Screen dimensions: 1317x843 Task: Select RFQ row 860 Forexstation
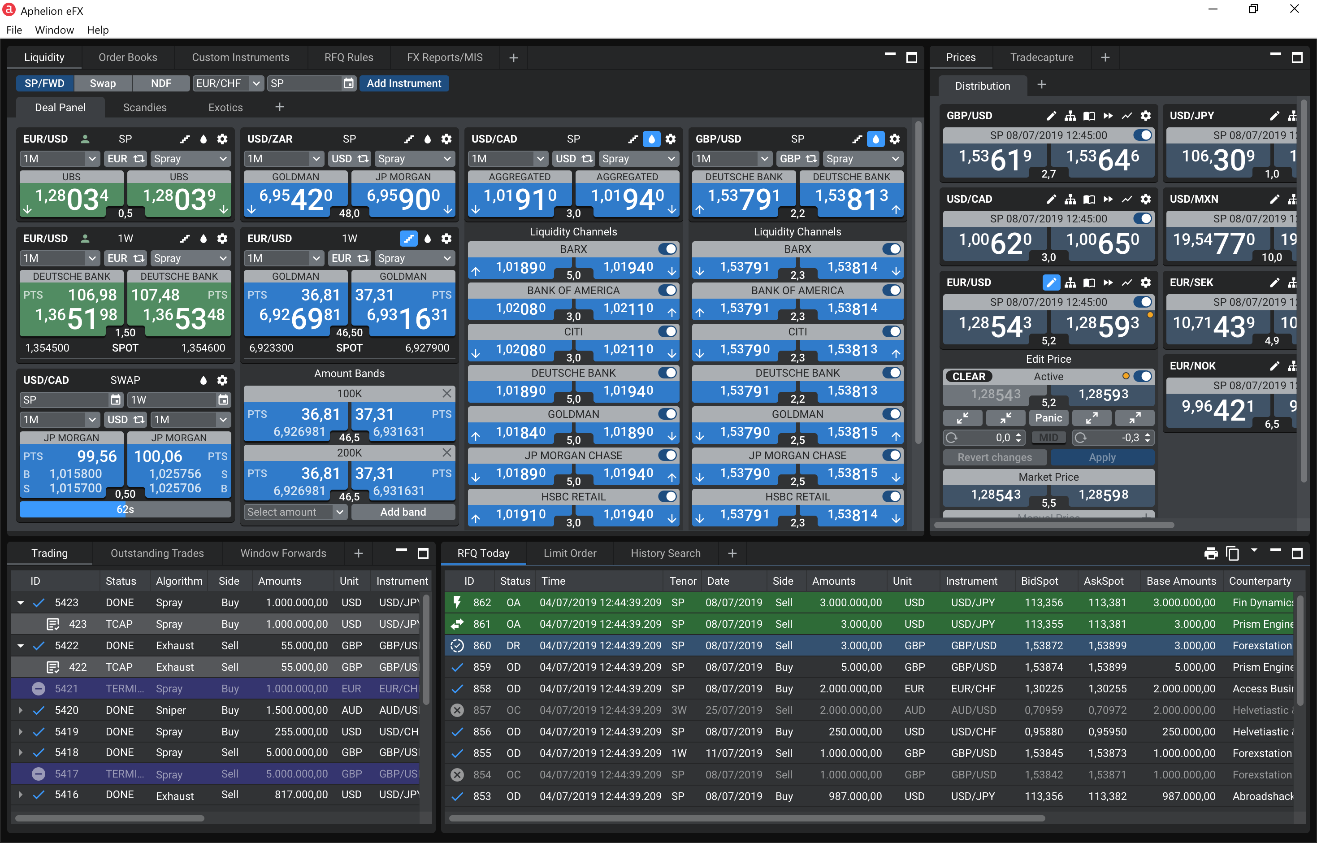click(868, 646)
